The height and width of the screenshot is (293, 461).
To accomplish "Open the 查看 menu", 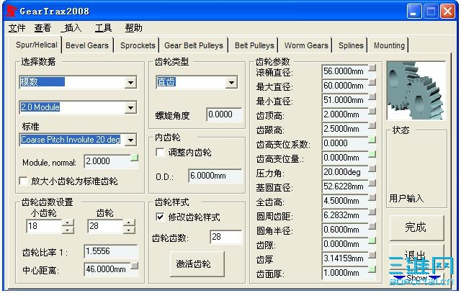I will click(x=43, y=28).
